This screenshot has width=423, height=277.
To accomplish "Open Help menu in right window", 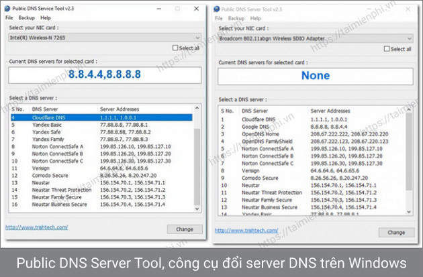I will point(255,18).
